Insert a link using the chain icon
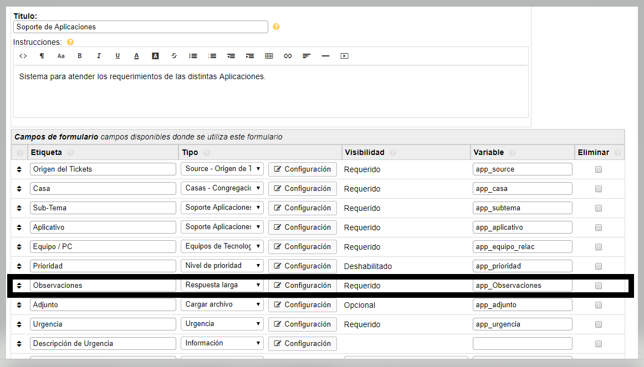This screenshot has height=367, width=644. point(288,56)
